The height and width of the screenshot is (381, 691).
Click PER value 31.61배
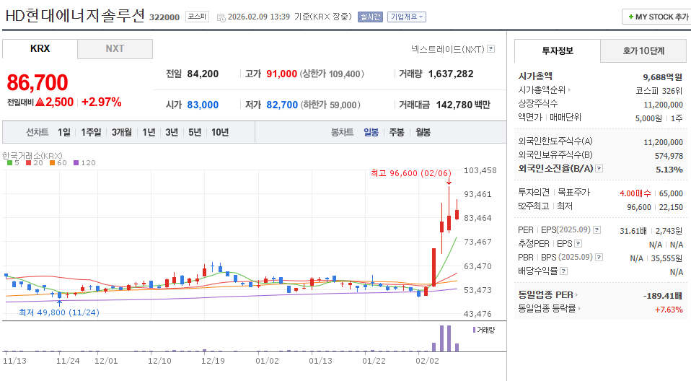[633, 231]
